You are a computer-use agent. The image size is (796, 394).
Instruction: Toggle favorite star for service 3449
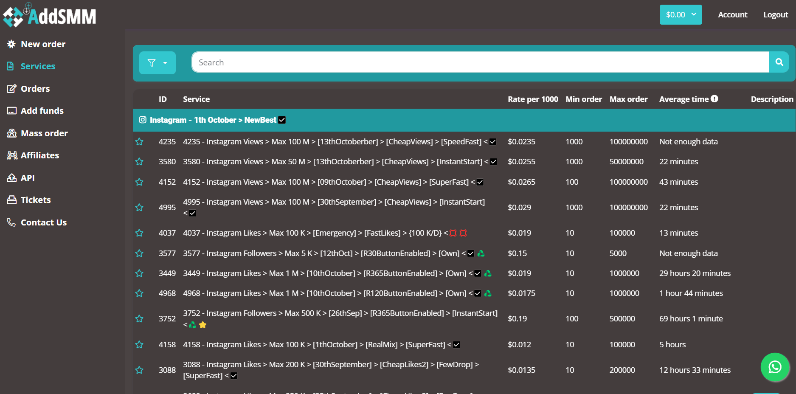[x=139, y=273]
